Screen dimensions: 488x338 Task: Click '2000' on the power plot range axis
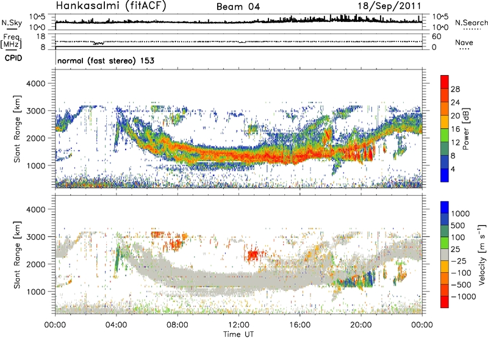tap(35, 138)
